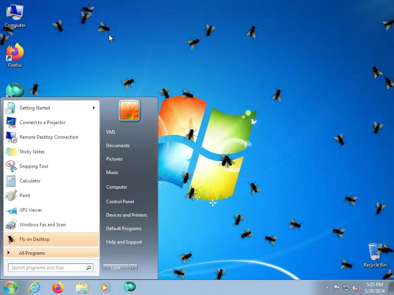Select the Firefox desktop shortcut
Viewport: 394px width, 295px height.
click(15, 55)
